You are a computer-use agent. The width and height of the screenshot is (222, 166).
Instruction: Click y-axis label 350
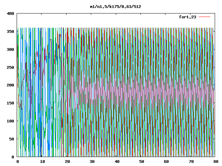10,31
